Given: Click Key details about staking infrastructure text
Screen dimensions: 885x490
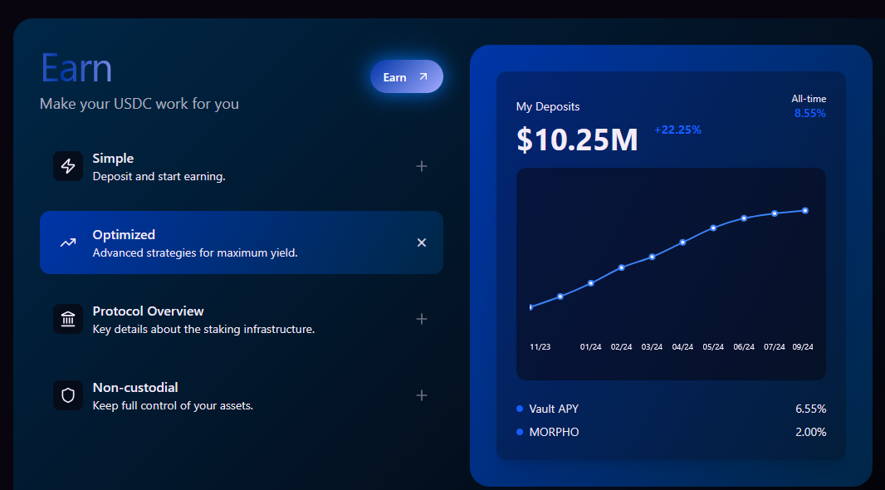Looking at the screenshot, I should (x=203, y=329).
